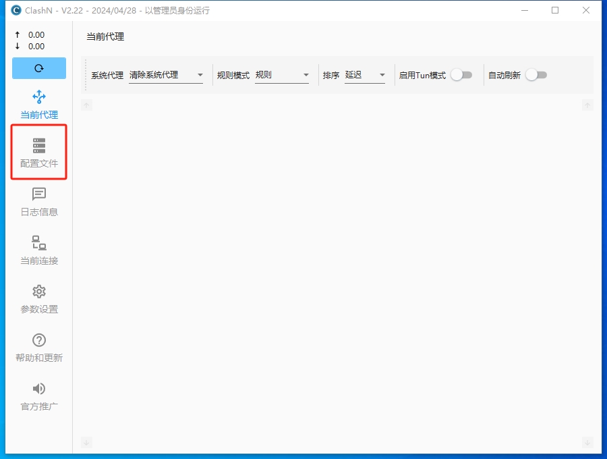Screen dimensions: 607x459
Task: Click the ClashN logo in title bar
Action: coord(15,10)
